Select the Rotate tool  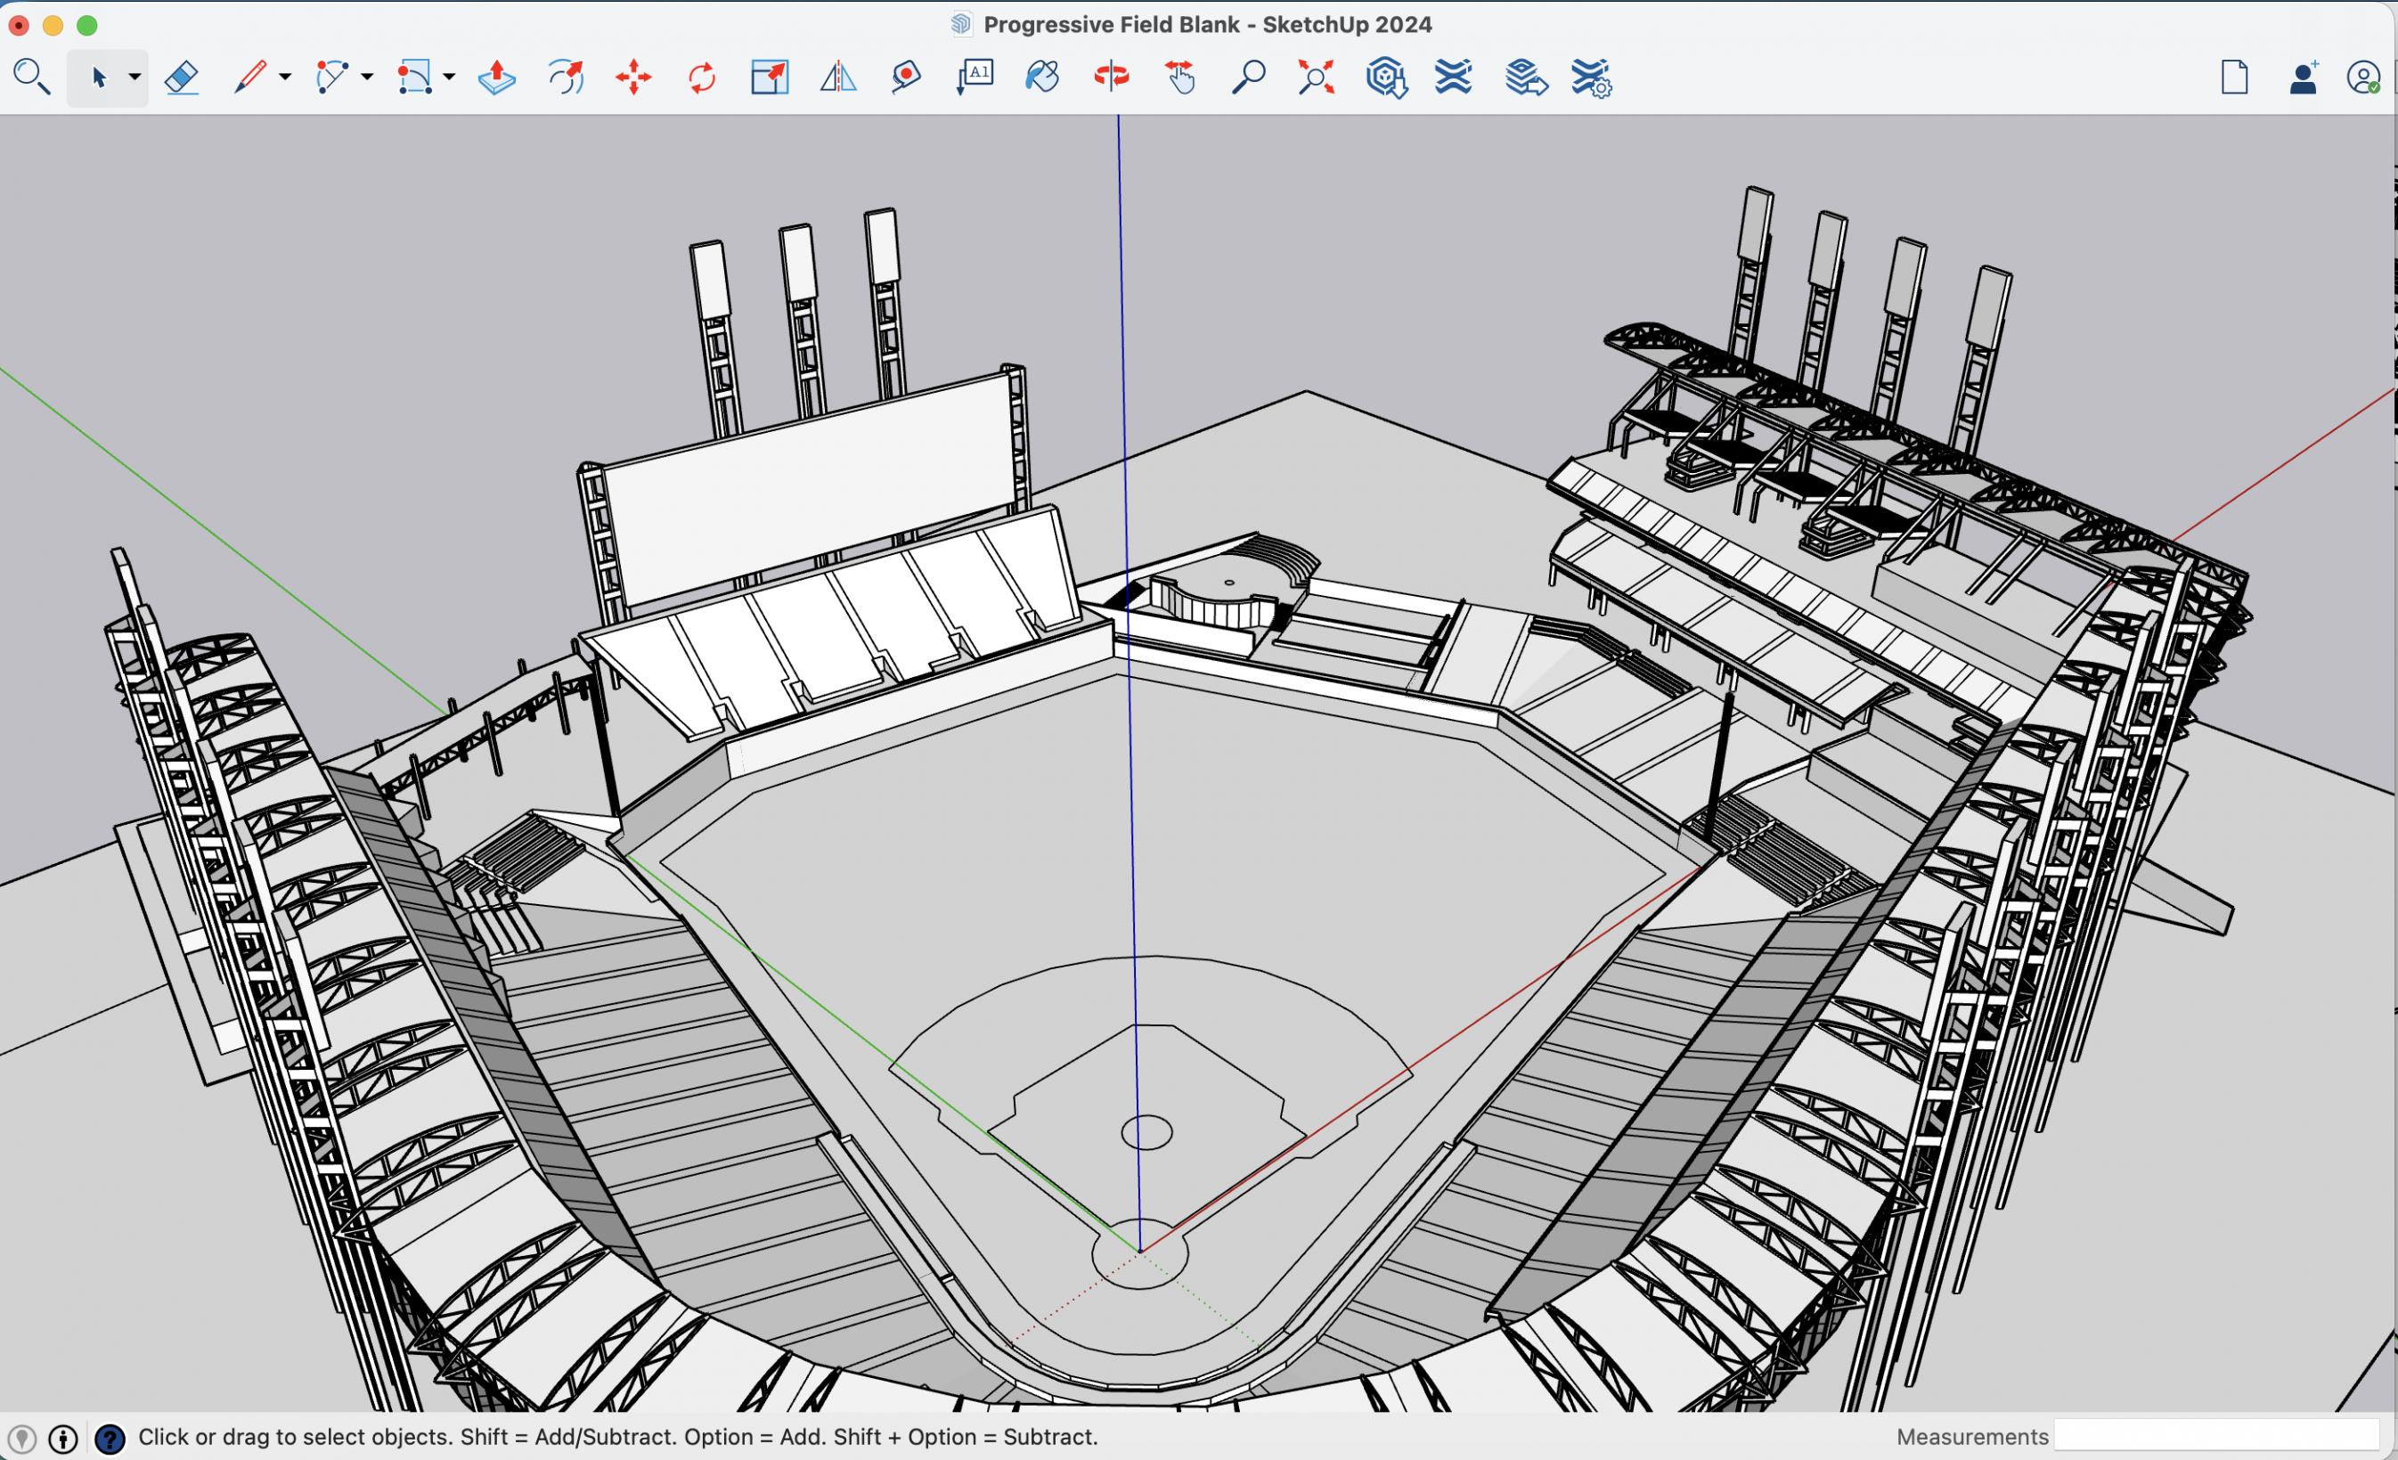coord(702,77)
